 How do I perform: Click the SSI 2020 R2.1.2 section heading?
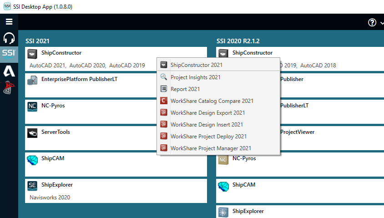[238, 41]
